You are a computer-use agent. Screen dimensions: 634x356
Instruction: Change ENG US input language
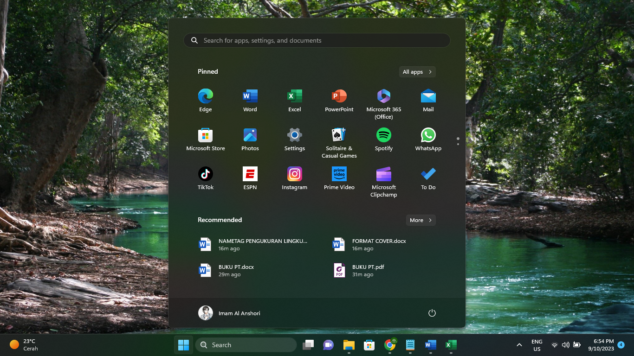coord(537,345)
